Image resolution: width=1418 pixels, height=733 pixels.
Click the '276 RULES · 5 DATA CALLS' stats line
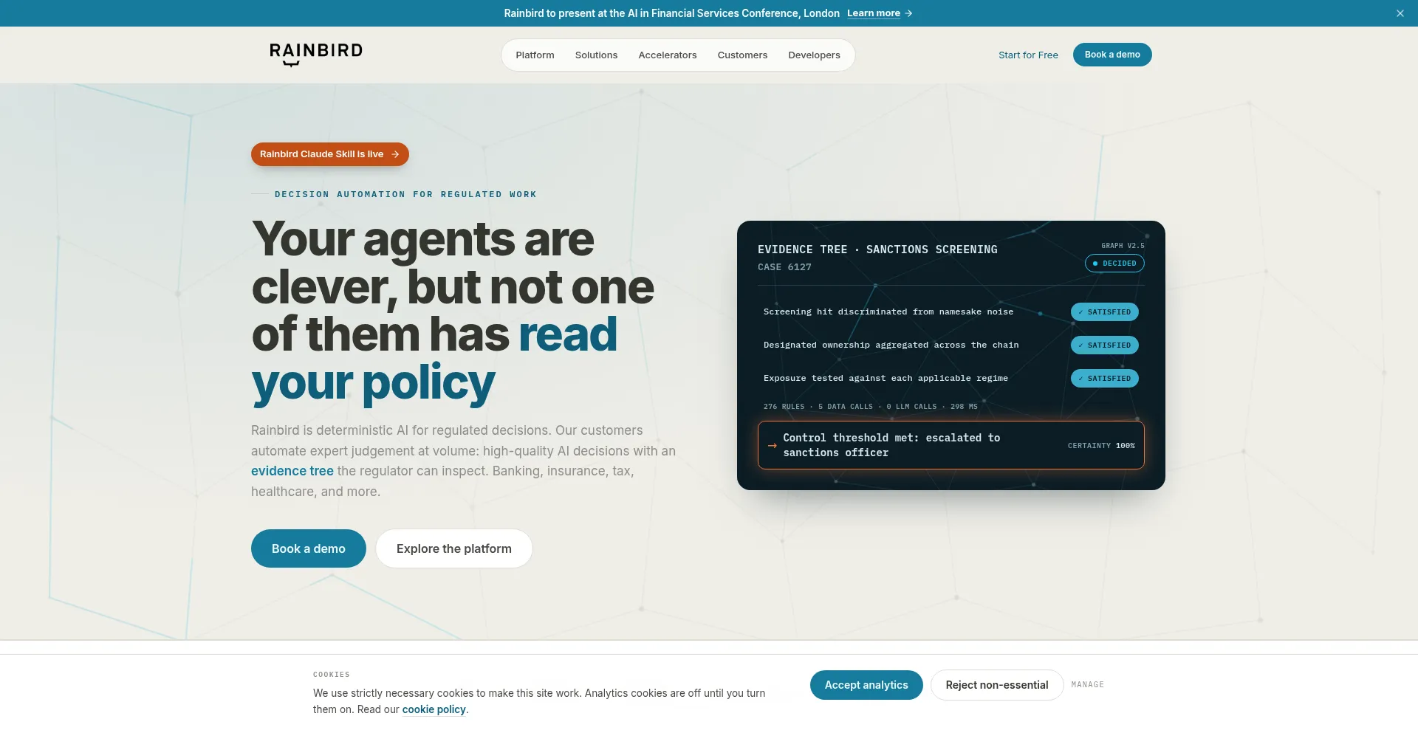pos(871,407)
